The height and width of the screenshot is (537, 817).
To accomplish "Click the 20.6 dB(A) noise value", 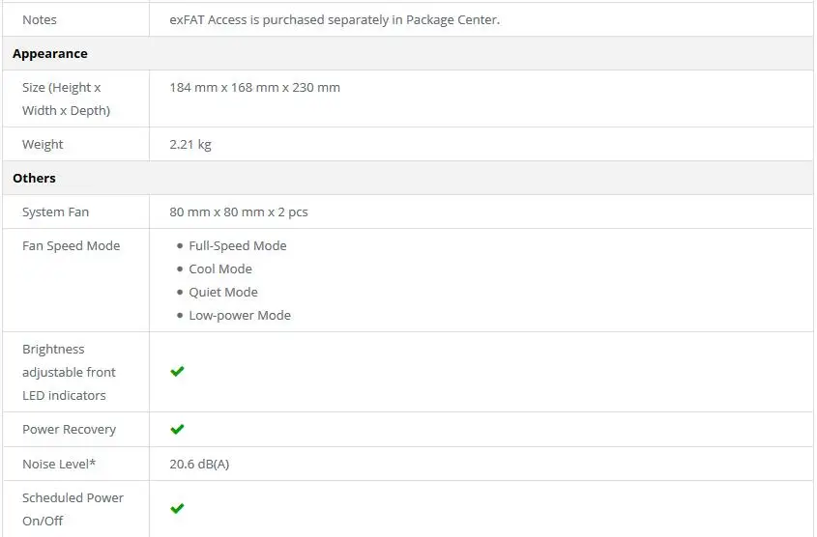I will (199, 464).
